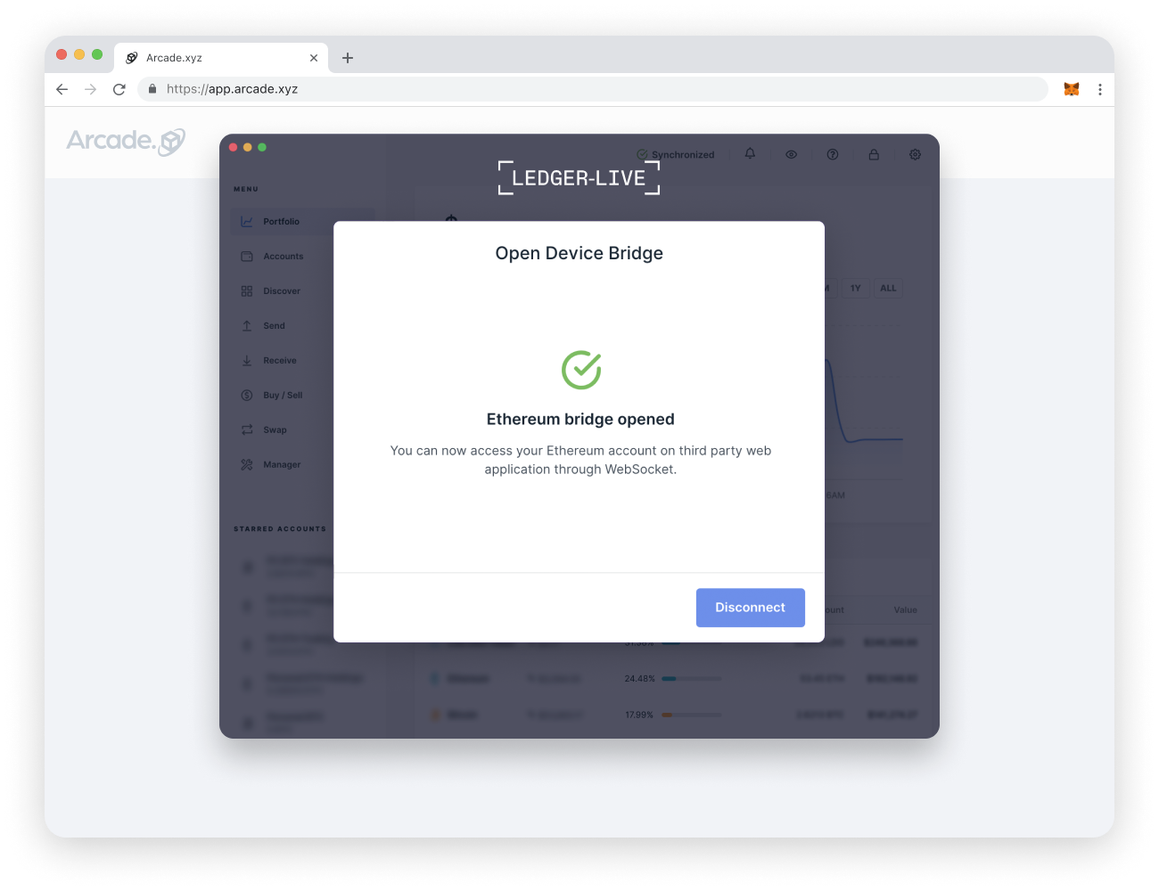Select the ALL time range button

(x=888, y=288)
